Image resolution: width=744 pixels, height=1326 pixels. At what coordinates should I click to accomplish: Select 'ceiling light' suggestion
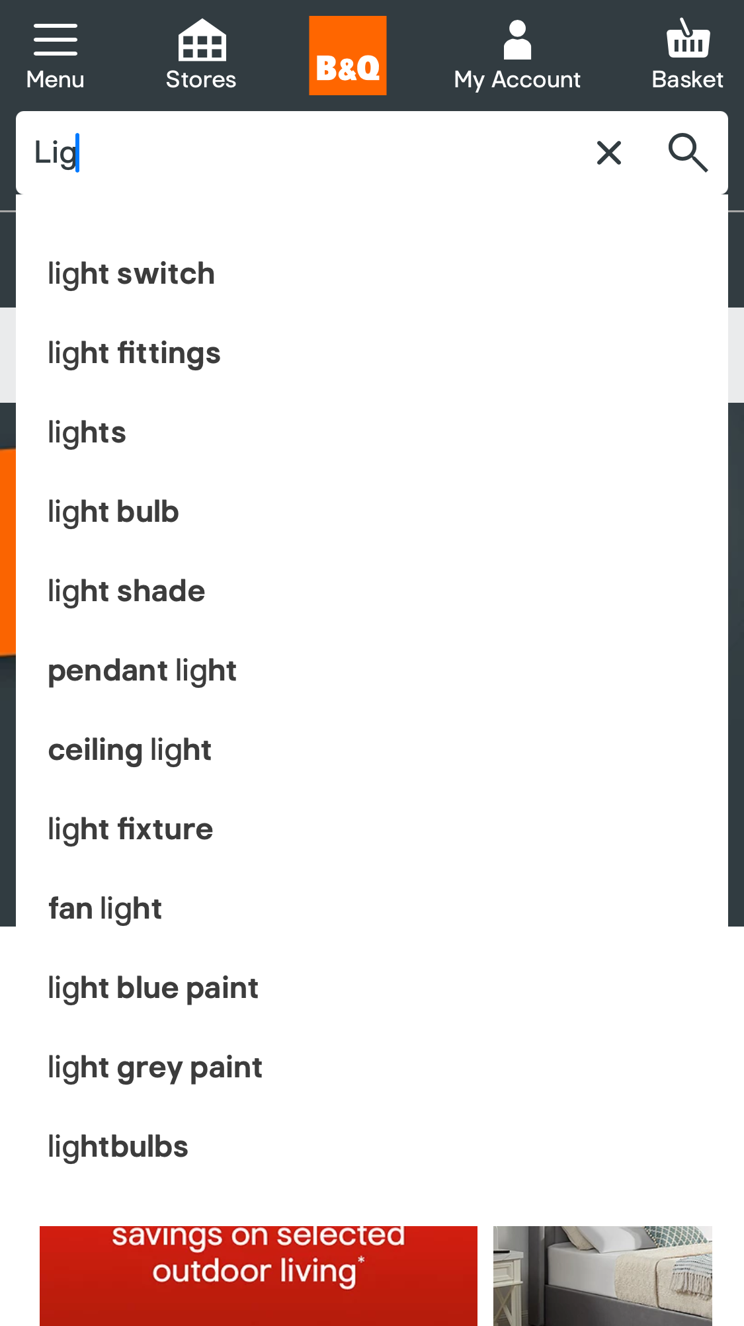tap(130, 749)
